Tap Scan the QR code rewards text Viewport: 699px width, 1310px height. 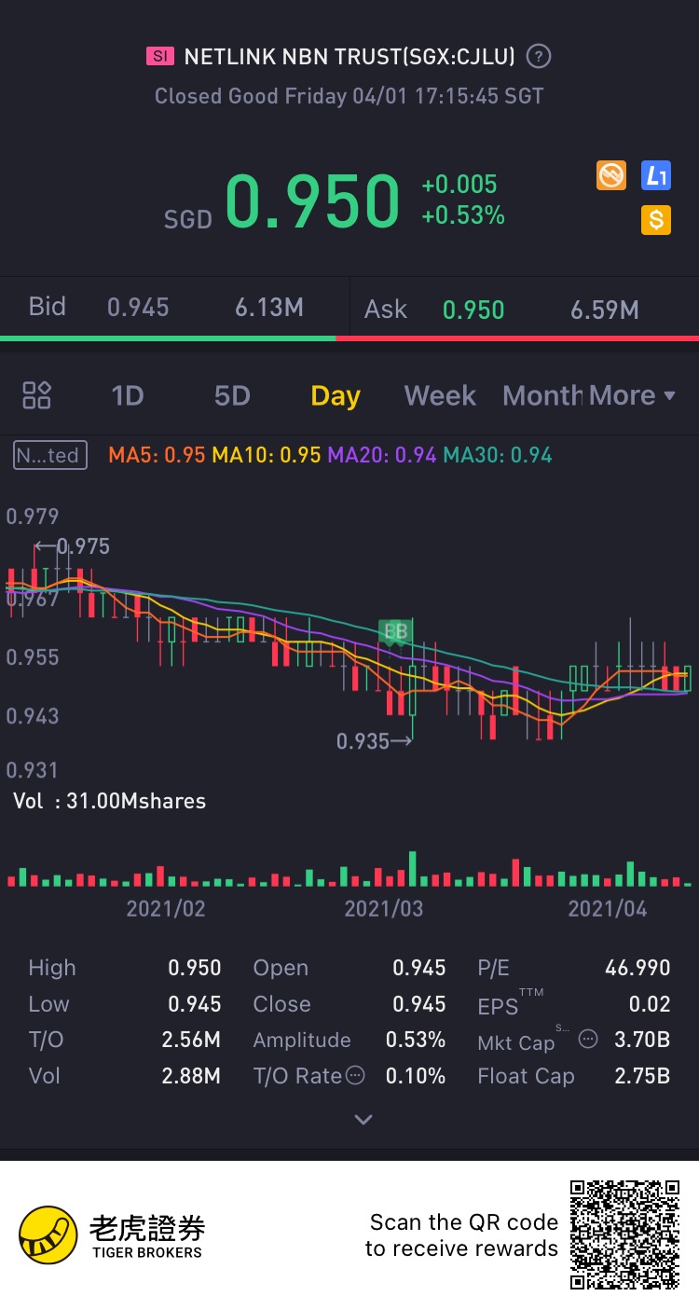pos(461,1235)
